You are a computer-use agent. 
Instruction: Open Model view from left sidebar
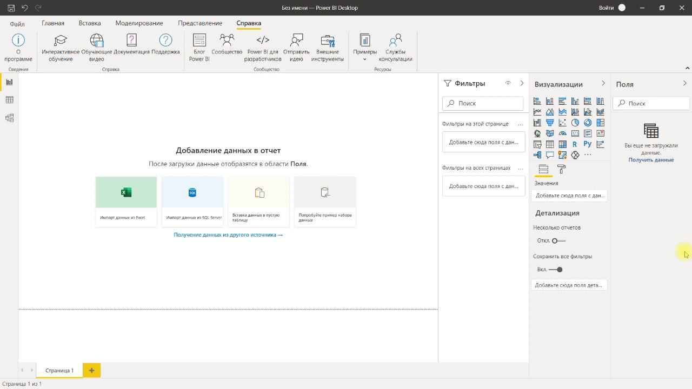tap(9, 118)
